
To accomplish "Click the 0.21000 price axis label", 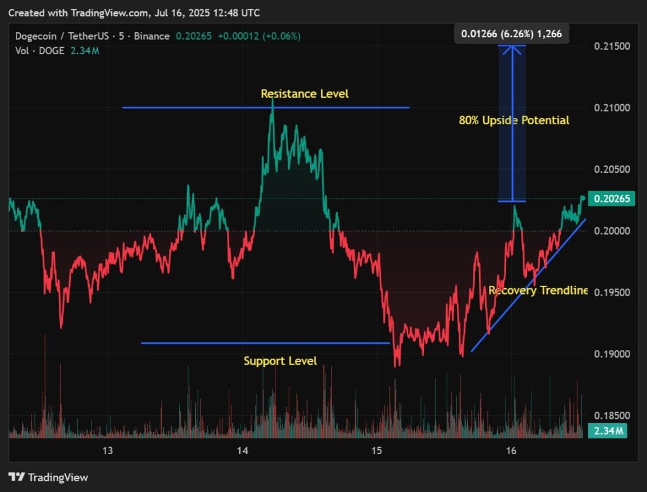I will click(x=612, y=108).
